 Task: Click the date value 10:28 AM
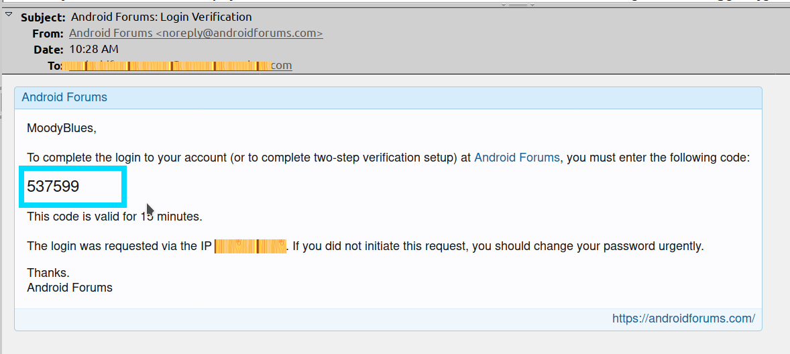(x=94, y=50)
